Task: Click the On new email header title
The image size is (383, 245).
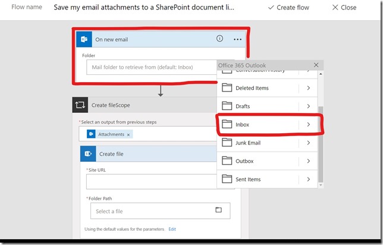Action: [x=112, y=40]
